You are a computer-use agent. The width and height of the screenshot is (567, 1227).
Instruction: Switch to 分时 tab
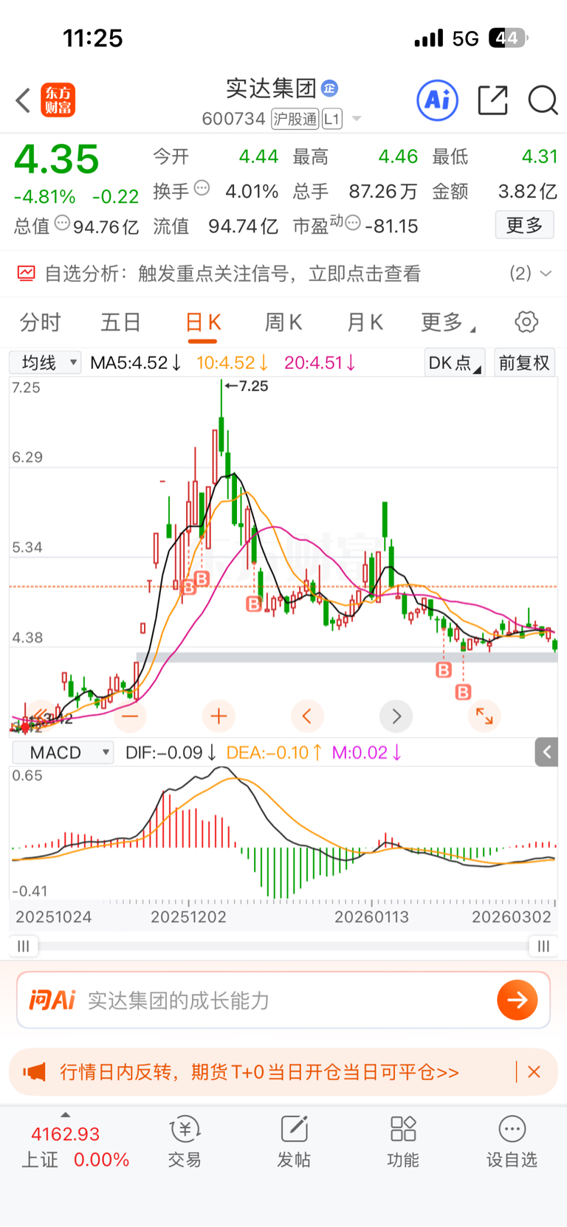(41, 322)
